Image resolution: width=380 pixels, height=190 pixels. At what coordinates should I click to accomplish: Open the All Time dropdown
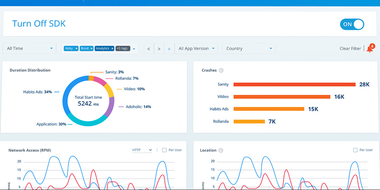click(29, 48)
